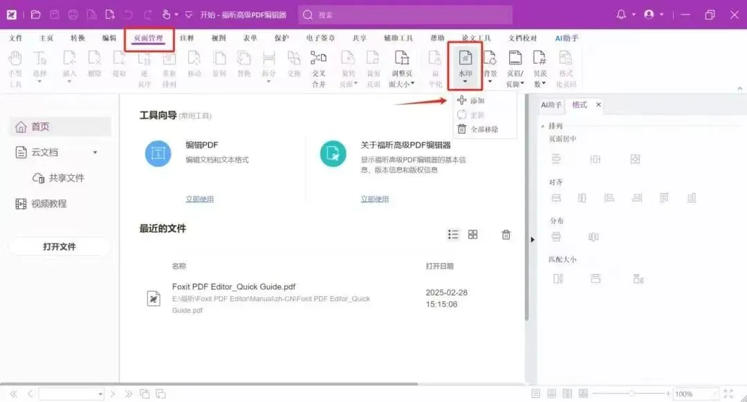
Task: Close the 格式 panel tab
Action: pyautogui.click(x=598, y=104)
